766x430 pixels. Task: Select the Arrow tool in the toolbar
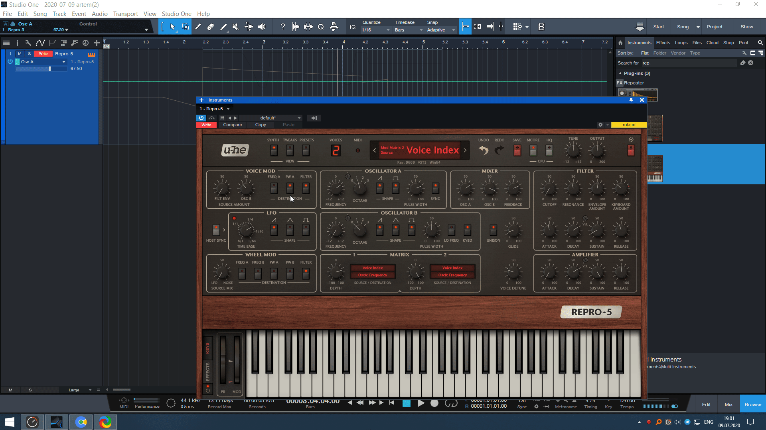pyautogui.click(x=172, y=27)
